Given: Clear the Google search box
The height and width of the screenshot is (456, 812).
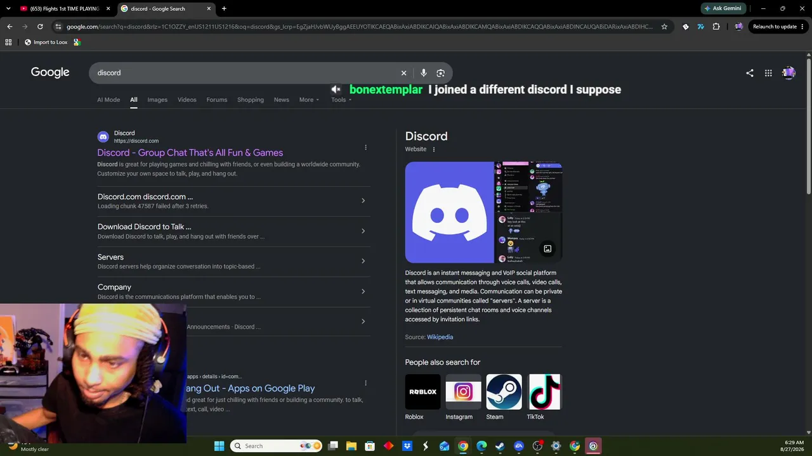Looking at the screenshot, I should (403, 73).
